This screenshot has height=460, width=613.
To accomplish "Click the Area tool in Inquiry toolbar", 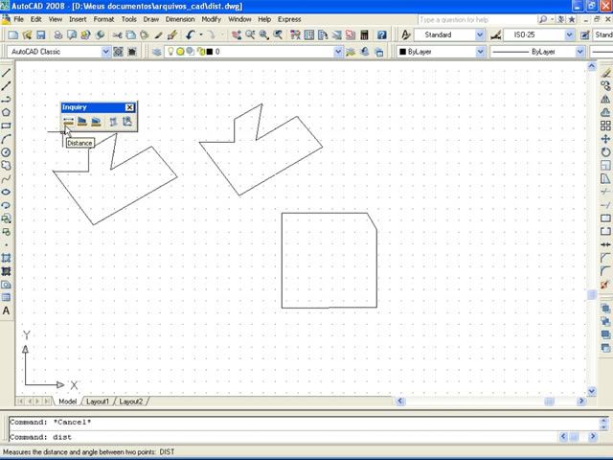I will point(82,122).
